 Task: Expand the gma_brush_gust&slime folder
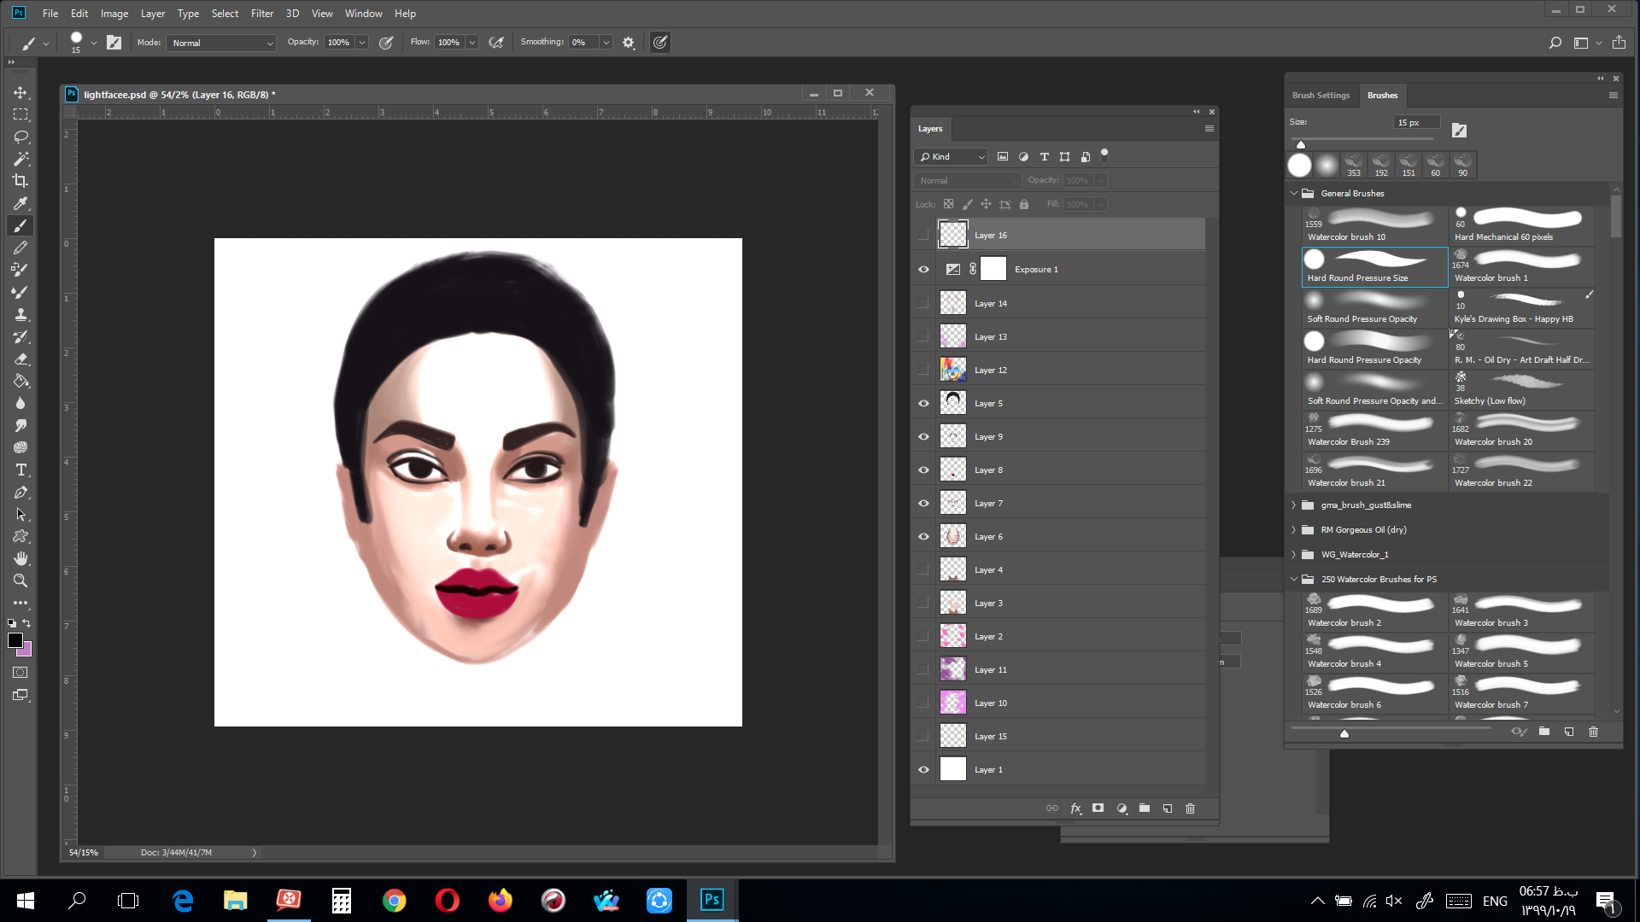pos(1294,505)
